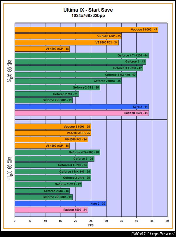Select the "Geforce 3 Ti-200 - 42" bar
Viewport: 176px width, 237px height.
click(x=79, y=68)
